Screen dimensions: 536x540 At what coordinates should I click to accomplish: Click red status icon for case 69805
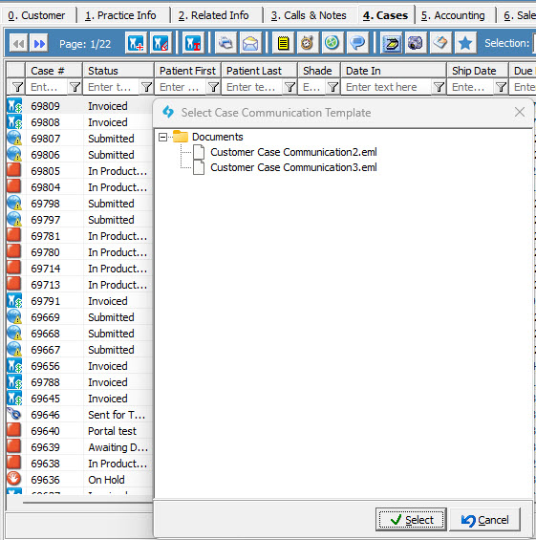tap(14, 170)
